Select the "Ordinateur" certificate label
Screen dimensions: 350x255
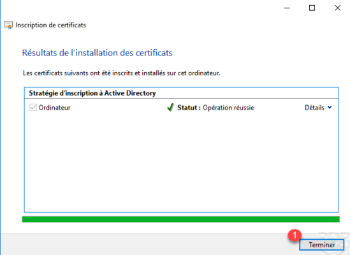point(54,108)
